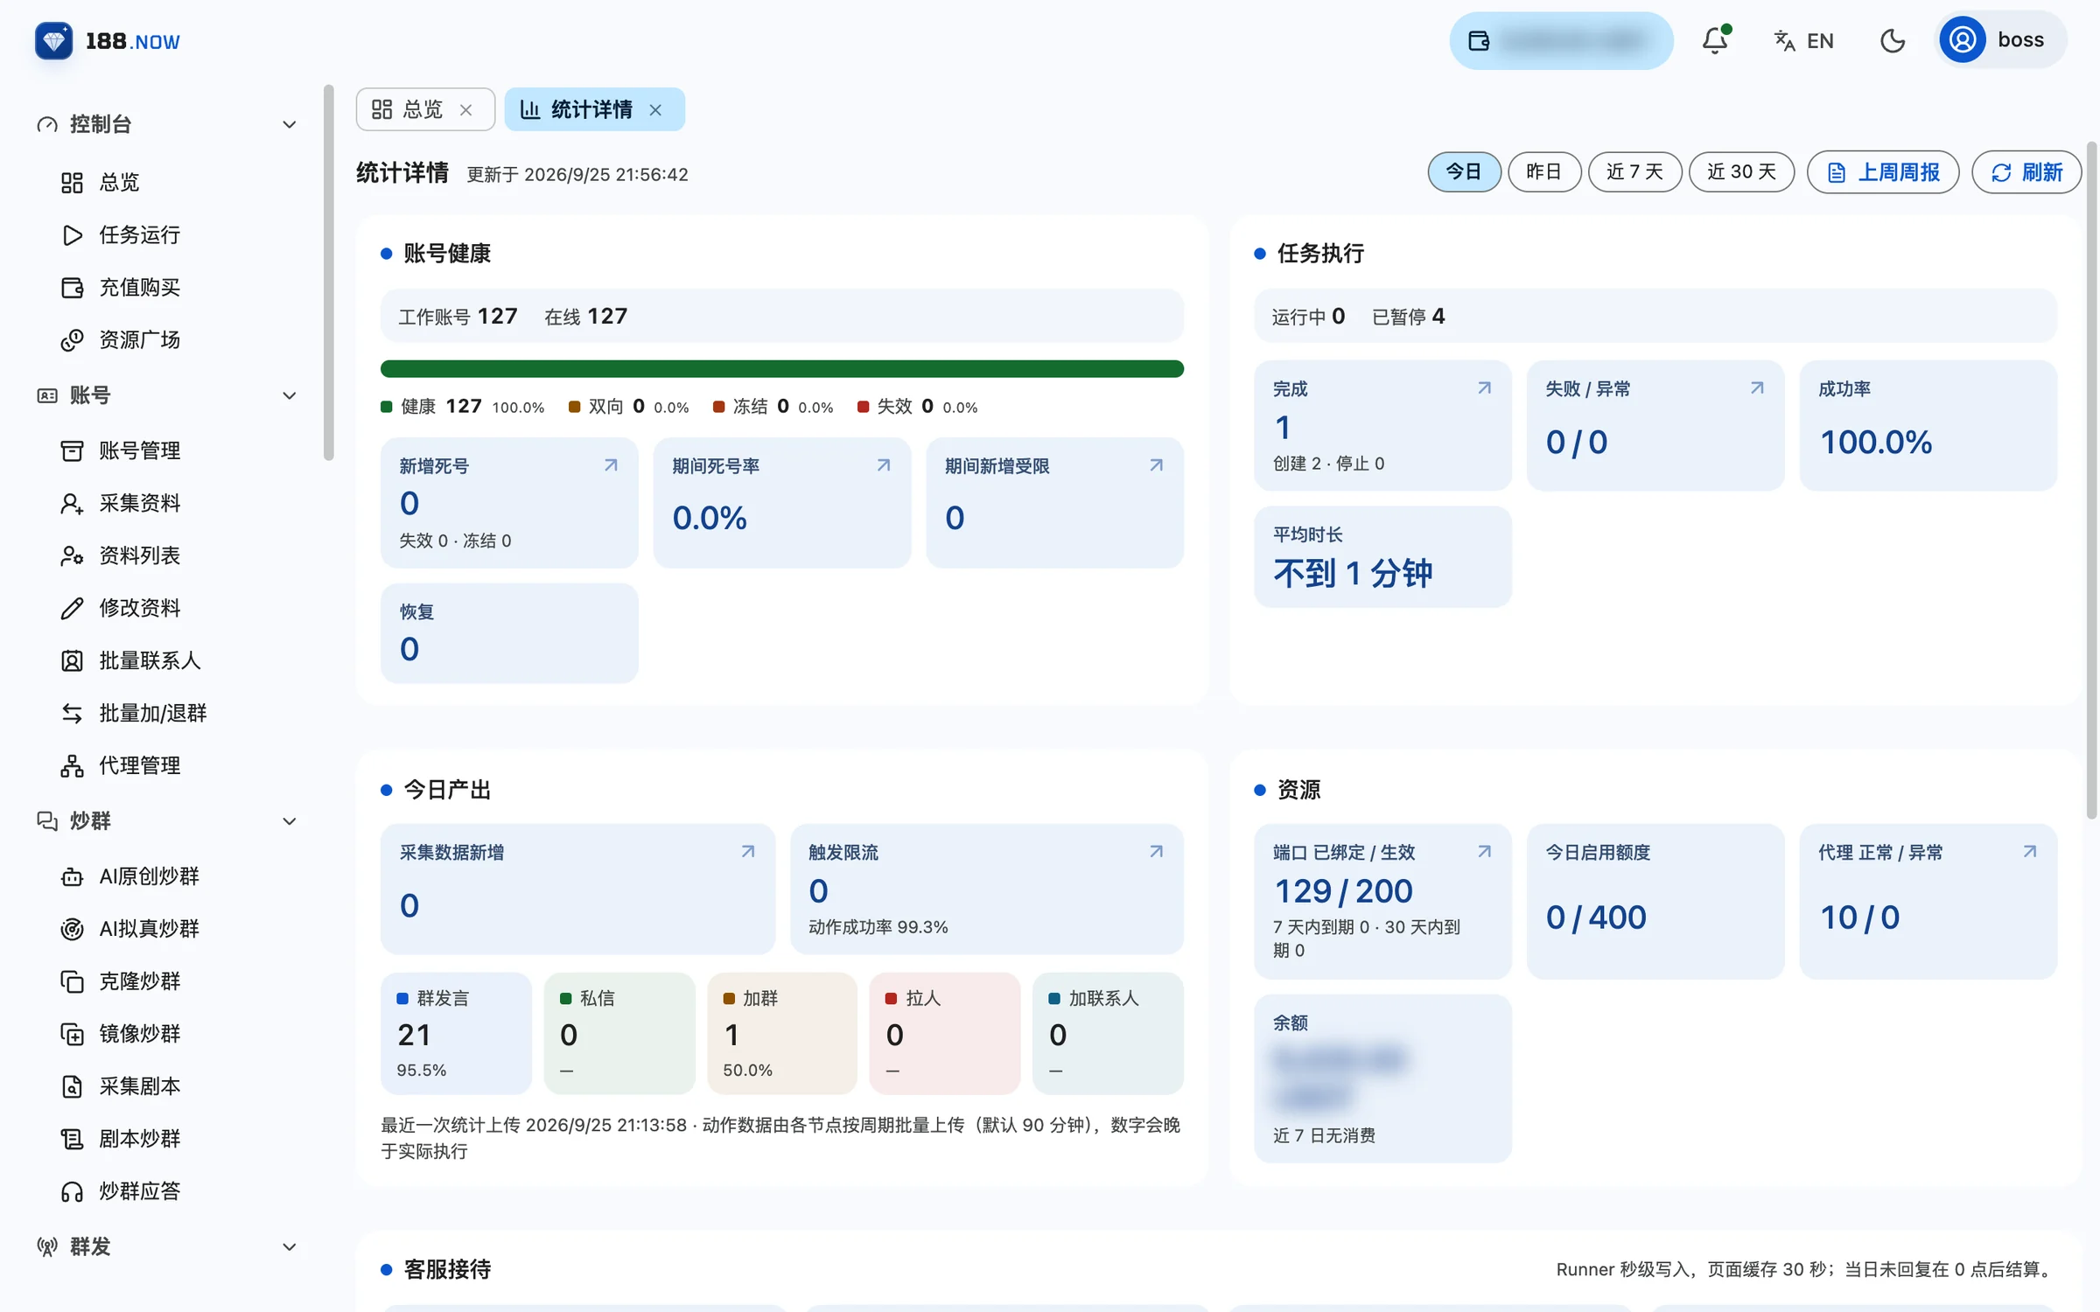Click the AI拟真炒群 target icon

coord(72,928)
